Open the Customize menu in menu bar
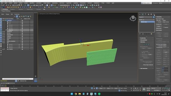This screenshot has width=171, height=96. [69, 3]
